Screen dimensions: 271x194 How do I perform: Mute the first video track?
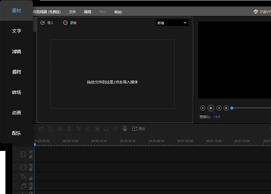coord(31,152)
